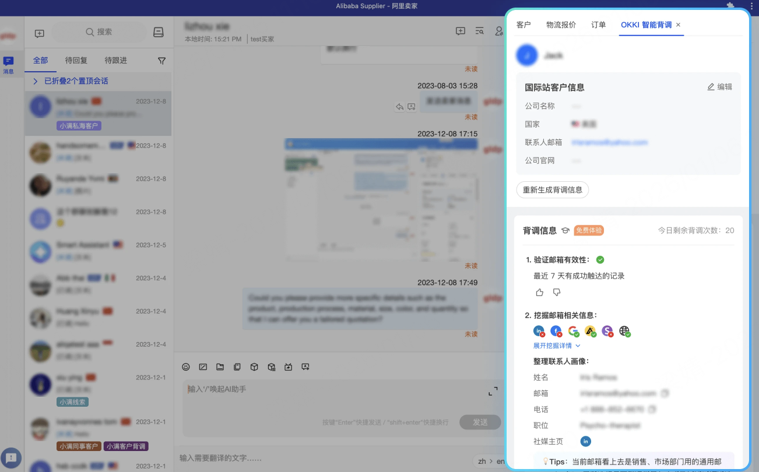Close the OKKI 智能背调 tab
The height and width of the screenshot is (472, 759).
[678, 25]
